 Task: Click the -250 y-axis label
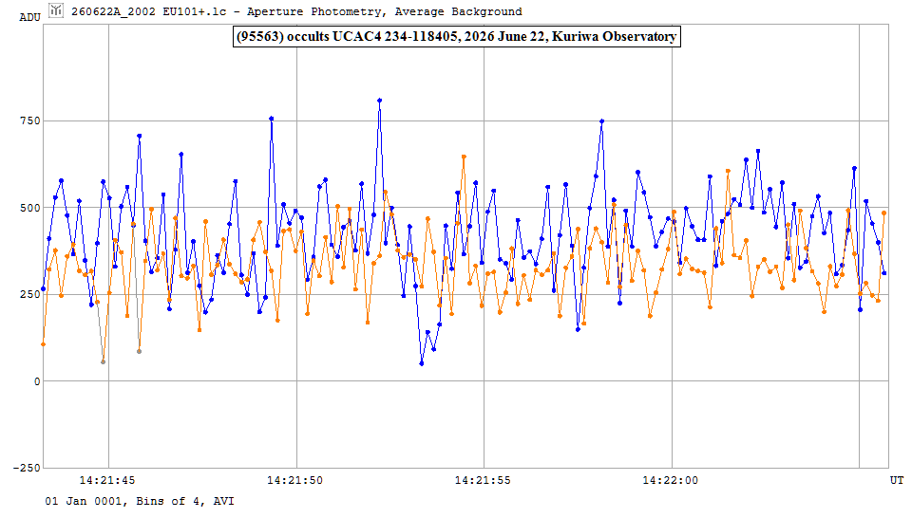pyautogui.click(x=27, y=468)
